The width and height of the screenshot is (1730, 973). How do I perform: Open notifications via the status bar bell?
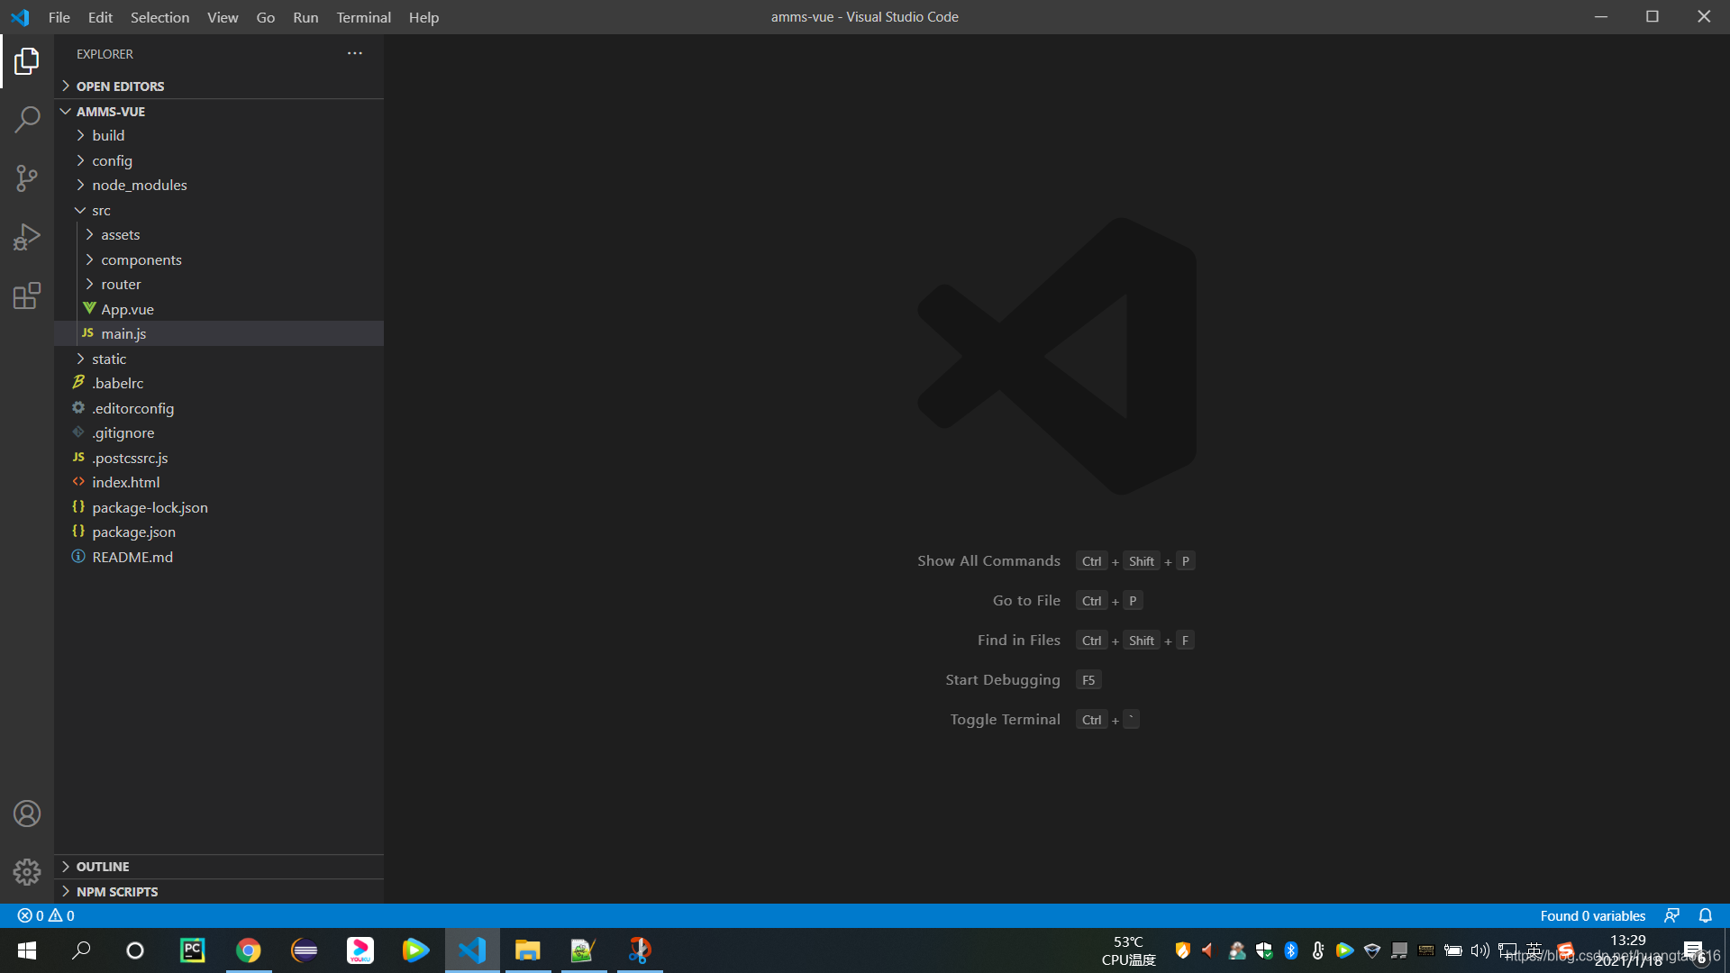[x=1706, y=914]
